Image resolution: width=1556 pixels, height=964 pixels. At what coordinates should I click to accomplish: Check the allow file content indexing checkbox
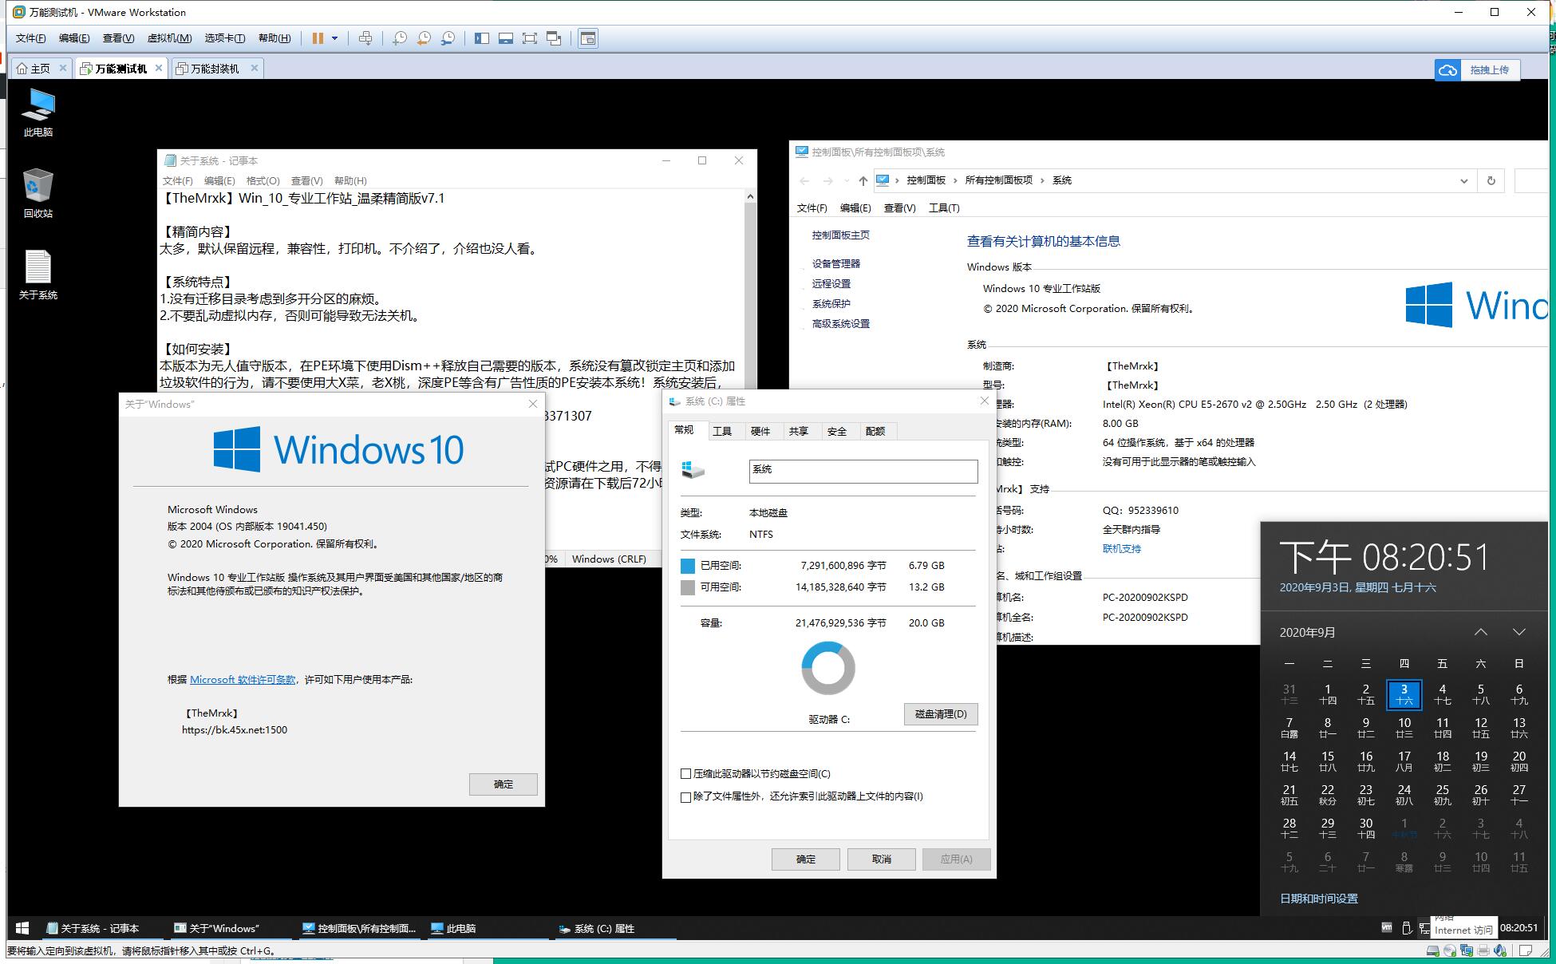coord(685,796)
